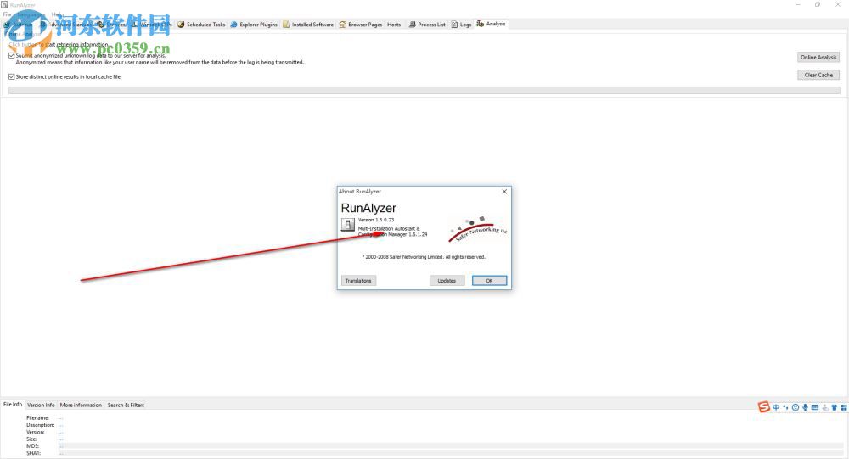Open the File Info bottom tab
Viewport: 849px width, 459px height.
pos(13,405)
